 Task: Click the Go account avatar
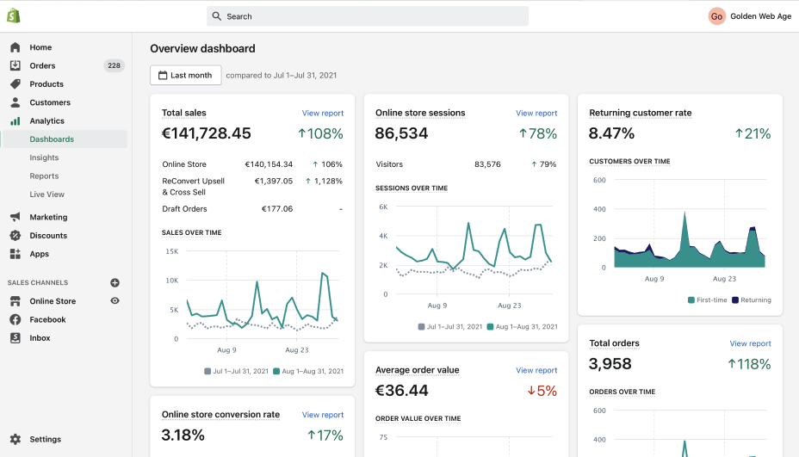pyautogui.click(x=716, y=16)
